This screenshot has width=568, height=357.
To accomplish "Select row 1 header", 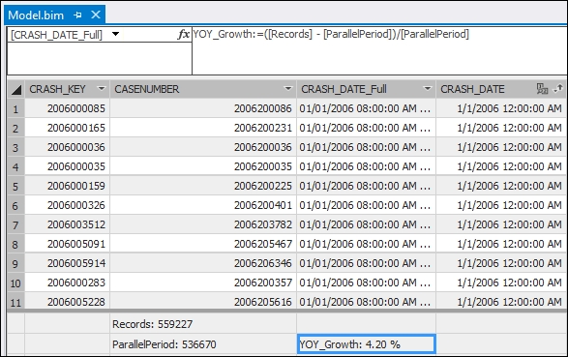I will click(15, 108).
